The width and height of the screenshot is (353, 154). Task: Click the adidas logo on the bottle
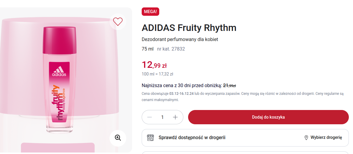[59, 72]
